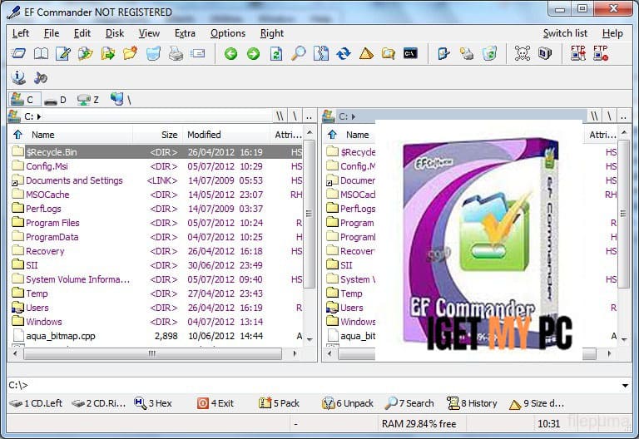Image resolution: width=639 pixels, height=439 pixels.
Task: Click left panel sort up arrow by Name
Action: (x=17, y=135)
